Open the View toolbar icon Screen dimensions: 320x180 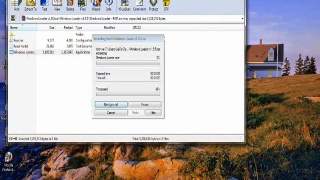(x=57, y=5)
